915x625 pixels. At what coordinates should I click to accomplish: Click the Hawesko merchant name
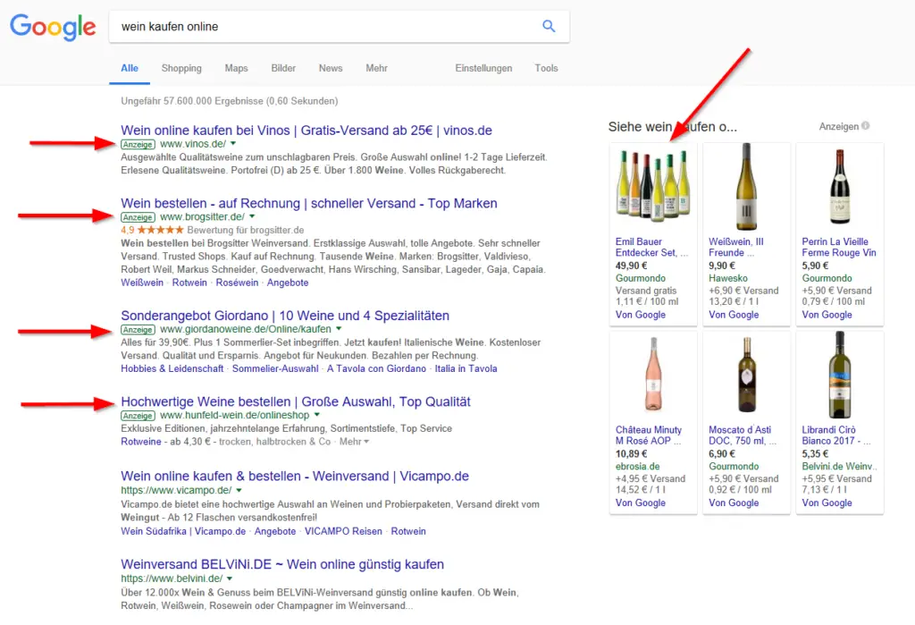[727, 279]
